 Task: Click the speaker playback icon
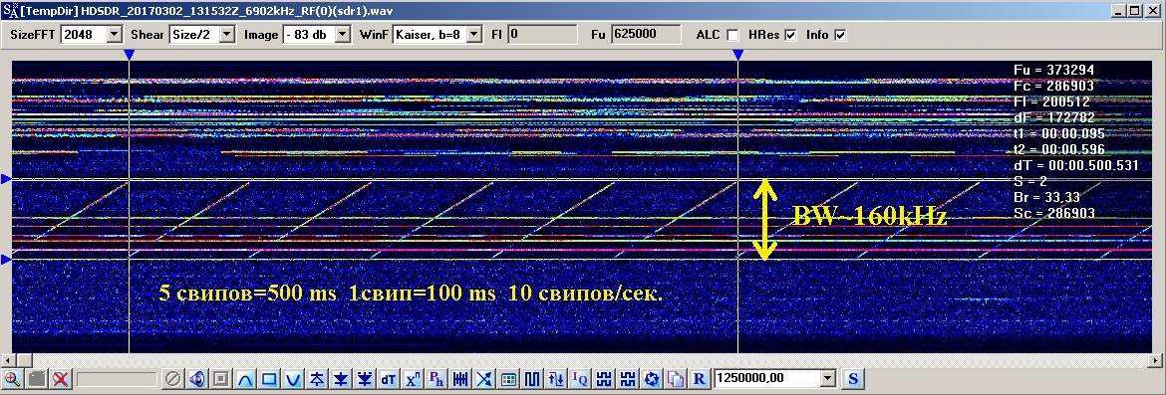coord(196,379)
